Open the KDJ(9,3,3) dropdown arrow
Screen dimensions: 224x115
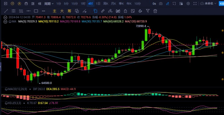[x=24, y=103]
